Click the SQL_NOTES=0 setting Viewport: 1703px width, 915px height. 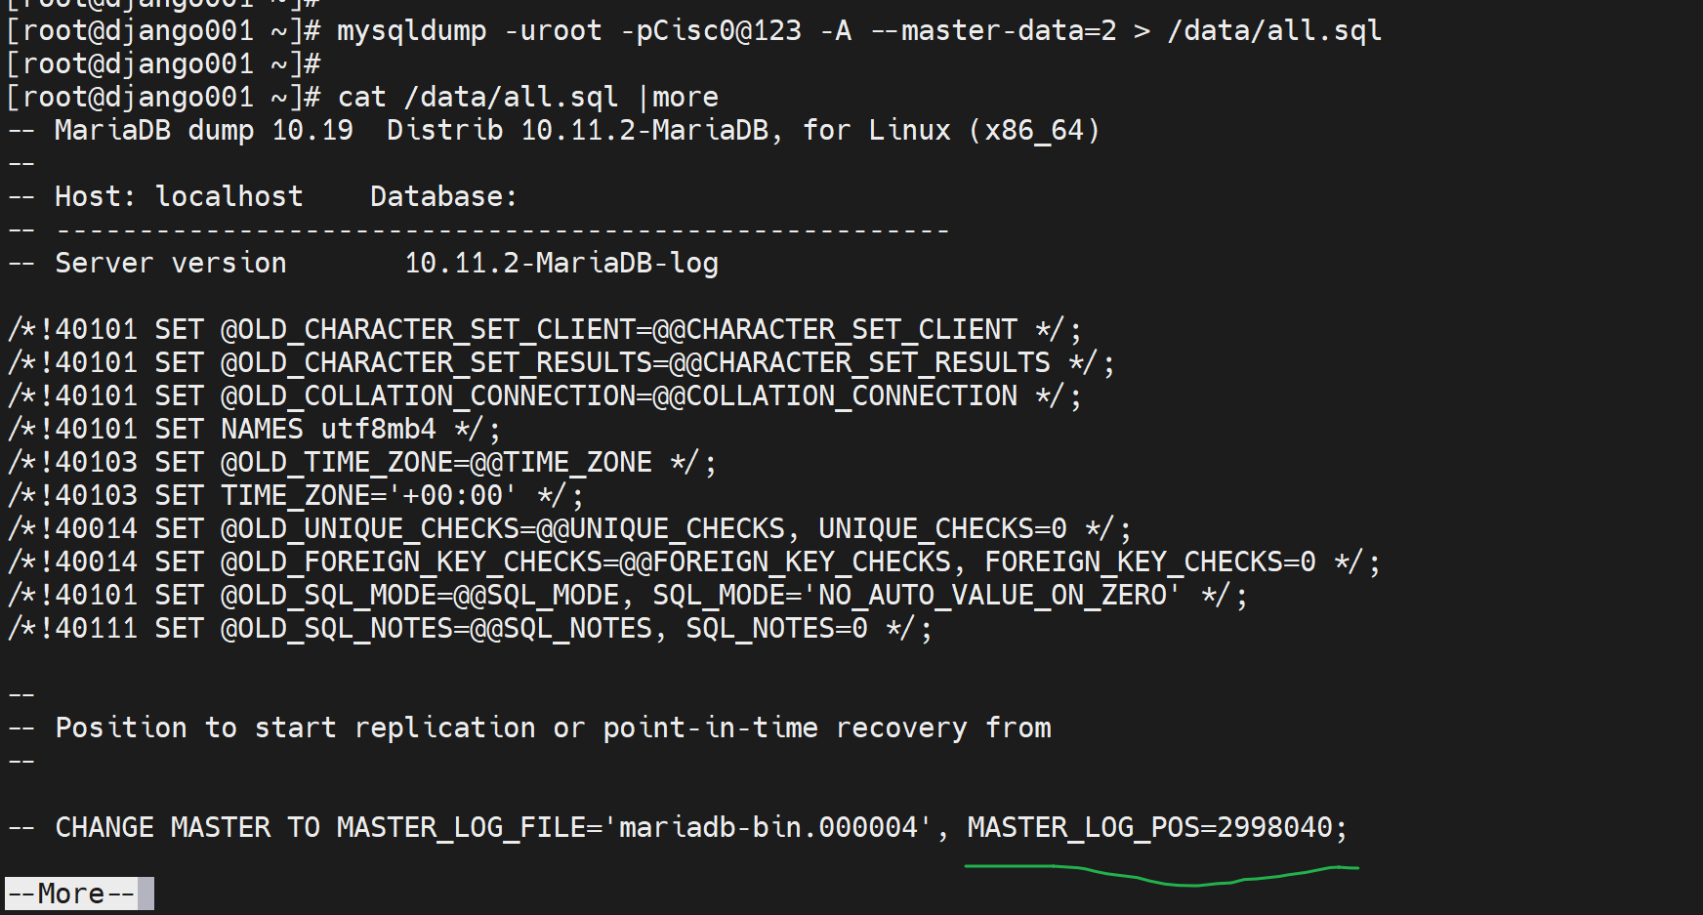click(x=776, y=628)
